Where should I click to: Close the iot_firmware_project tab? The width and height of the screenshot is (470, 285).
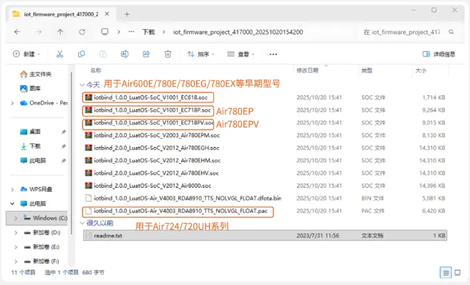coord(107,14)
